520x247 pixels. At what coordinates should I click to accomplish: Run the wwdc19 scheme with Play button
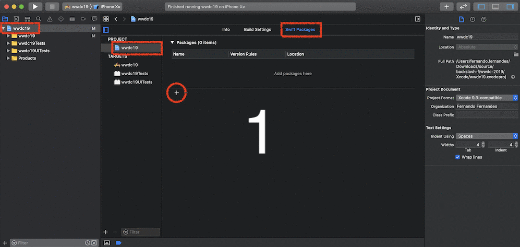point(35,7)
